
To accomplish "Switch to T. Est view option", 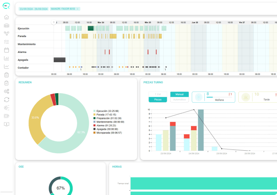I will point(158,94).
